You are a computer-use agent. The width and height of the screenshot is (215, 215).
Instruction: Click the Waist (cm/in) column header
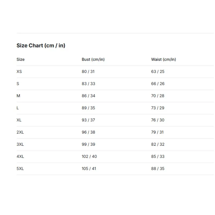163,59
